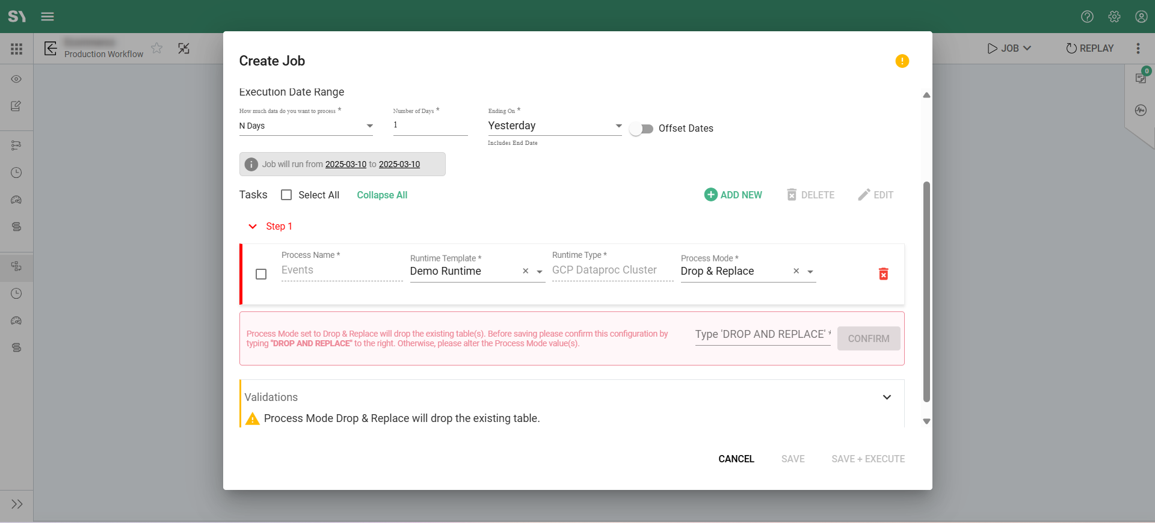Open the three-dot more options menu
This screenshot has height=523, width=1155.
(1138, 48)
